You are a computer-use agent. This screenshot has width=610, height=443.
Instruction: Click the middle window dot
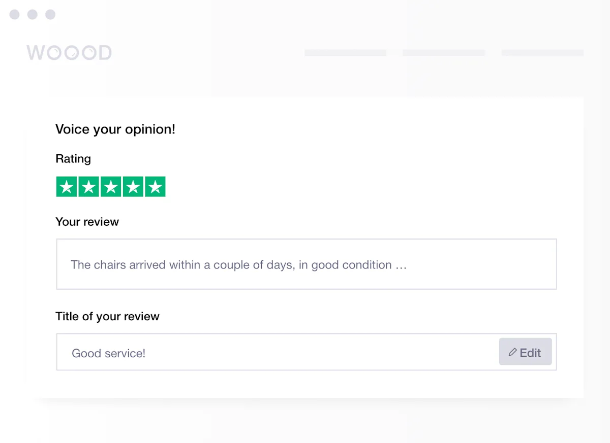click(32, 15)
